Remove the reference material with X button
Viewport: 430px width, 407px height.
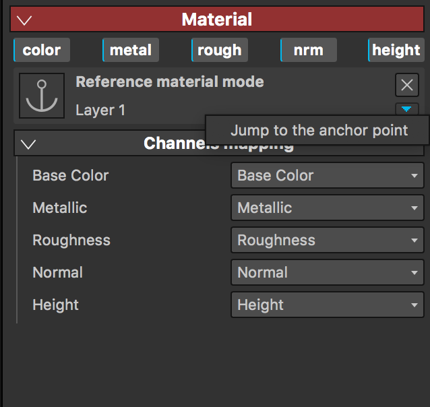(406, 85)
